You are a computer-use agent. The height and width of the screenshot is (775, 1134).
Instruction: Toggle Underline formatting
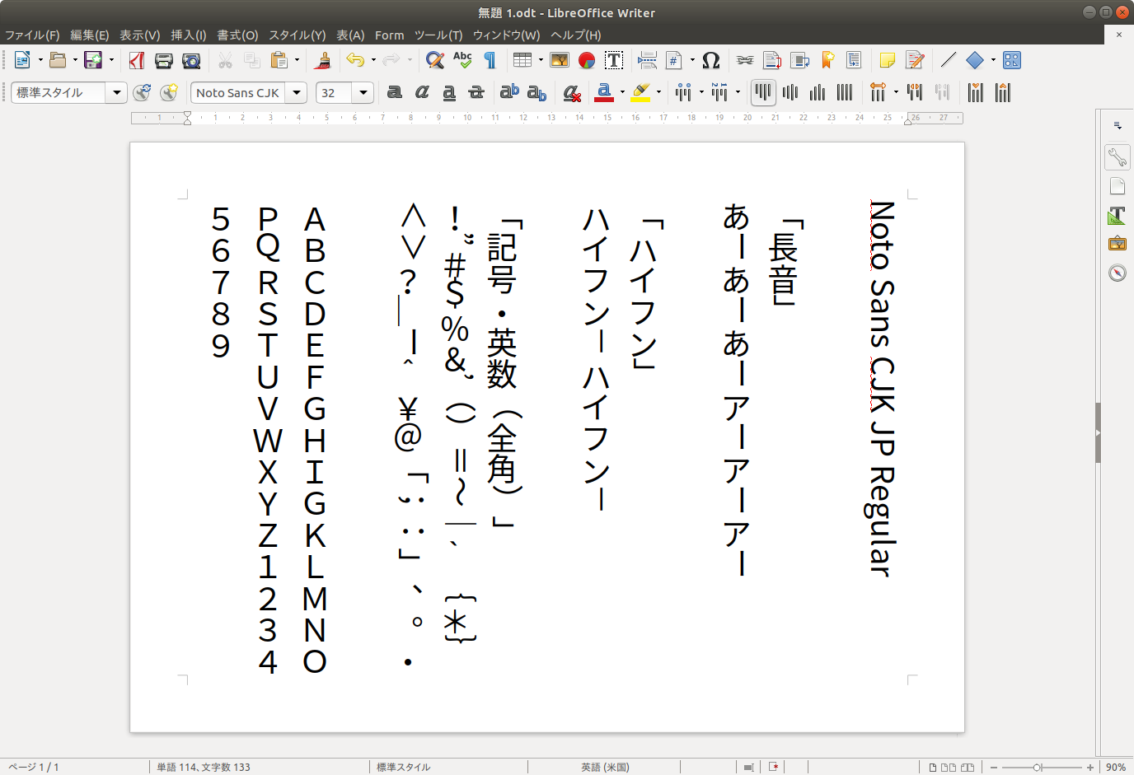click(x=449, y=92)
